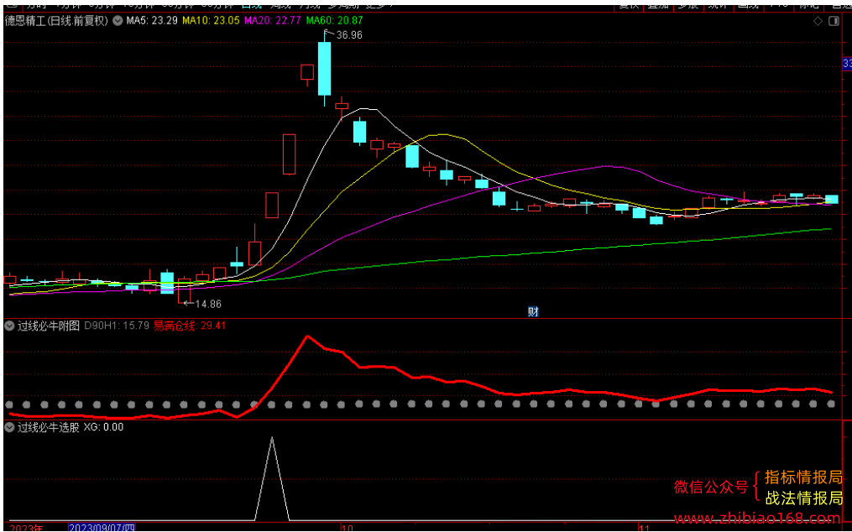Select the 德恩精工(日线.前复权) chart title
852x532 pixels.
click(x=57, y=21)
